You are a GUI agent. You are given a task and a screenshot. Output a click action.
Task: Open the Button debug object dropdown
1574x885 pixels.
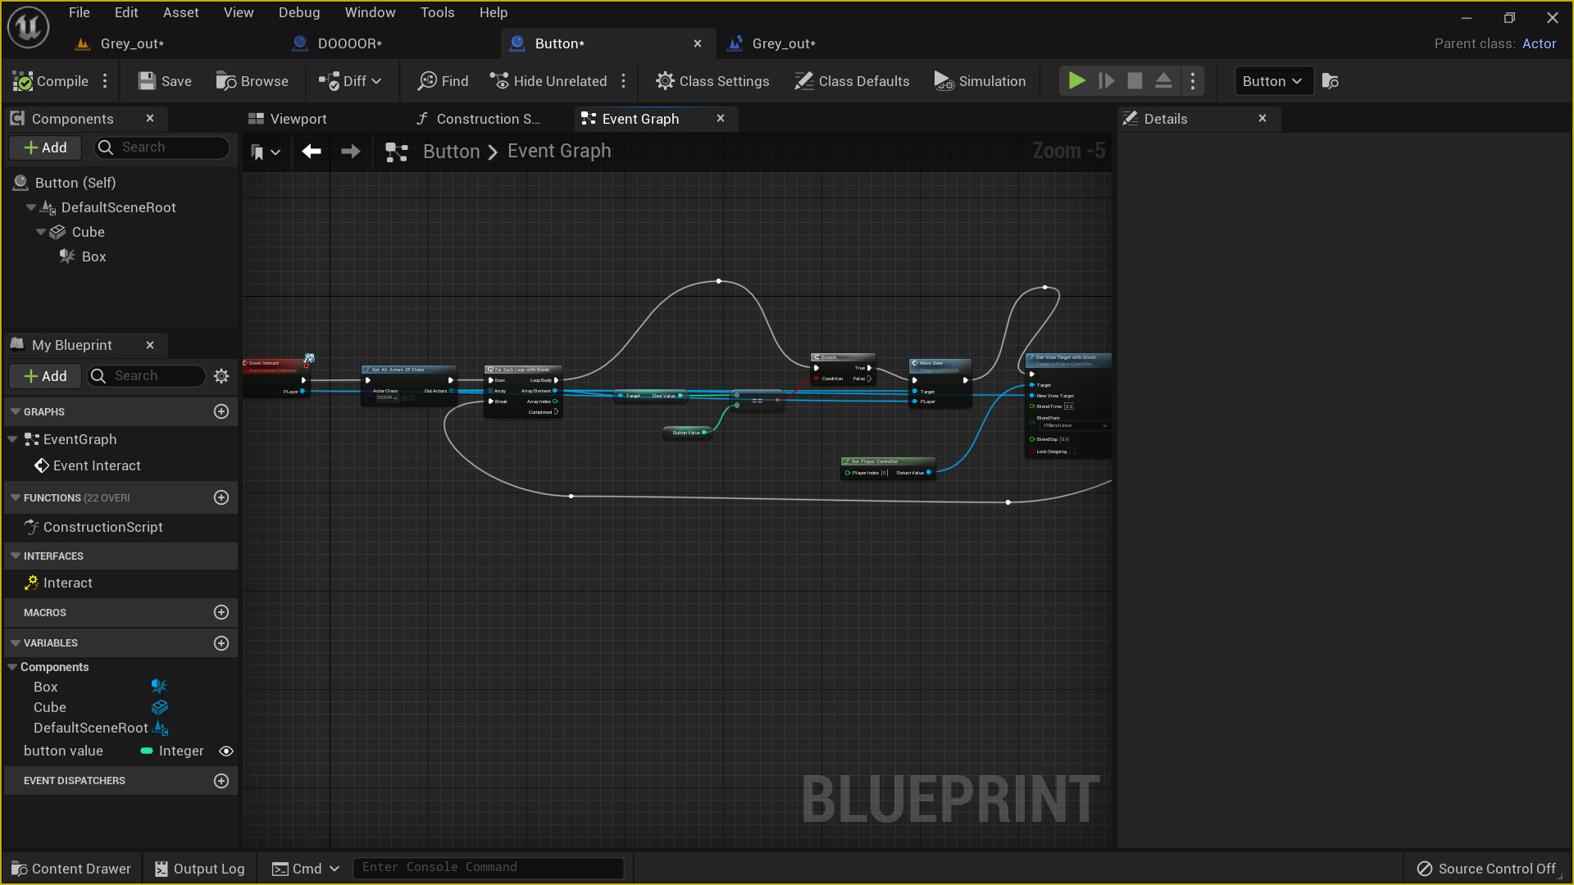1271,81
